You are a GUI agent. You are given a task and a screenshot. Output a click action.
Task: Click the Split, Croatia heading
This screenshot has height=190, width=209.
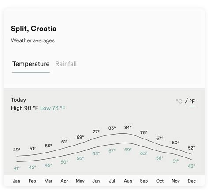34,29
